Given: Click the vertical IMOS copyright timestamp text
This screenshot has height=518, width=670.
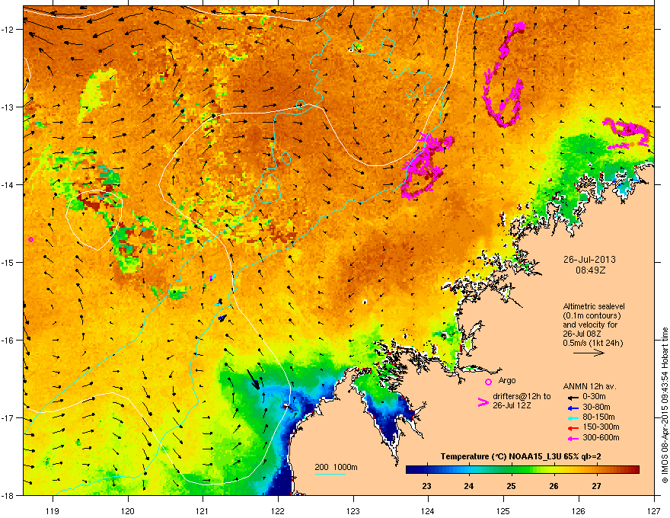Looking at the screenshot, I should click(x=665, y=404).
